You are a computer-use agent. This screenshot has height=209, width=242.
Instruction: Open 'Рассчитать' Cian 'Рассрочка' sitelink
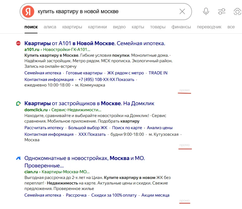click(76, 195)
